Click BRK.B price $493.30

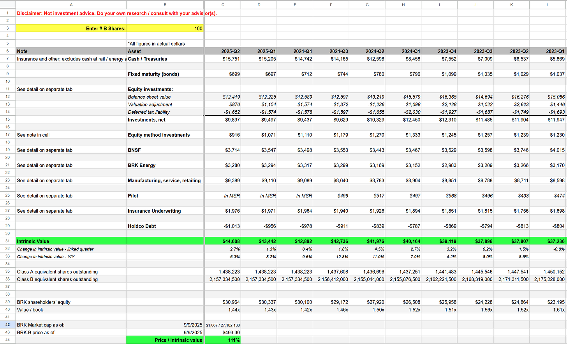coord(231,333)
